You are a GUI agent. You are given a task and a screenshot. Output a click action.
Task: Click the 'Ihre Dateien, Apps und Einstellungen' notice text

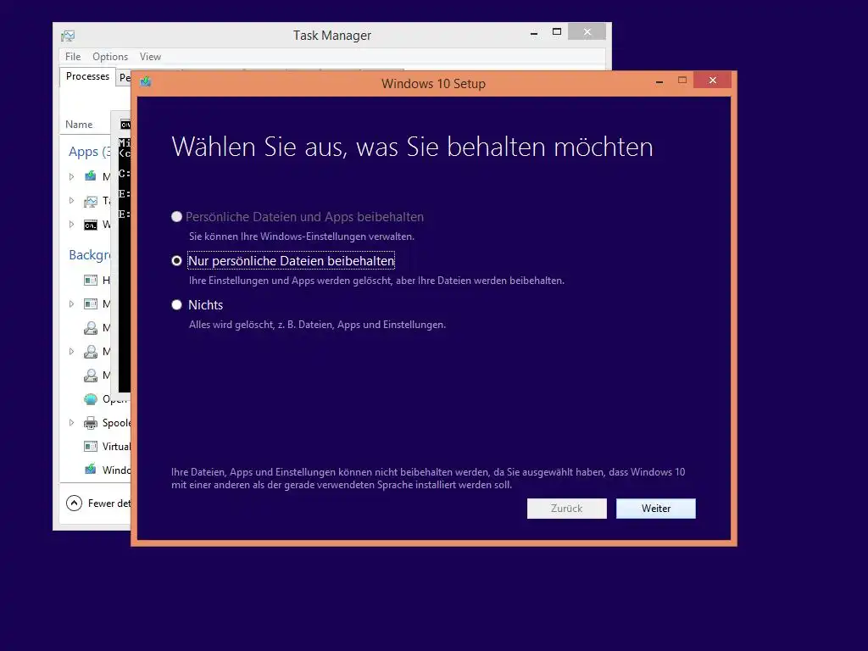(428, 478)
